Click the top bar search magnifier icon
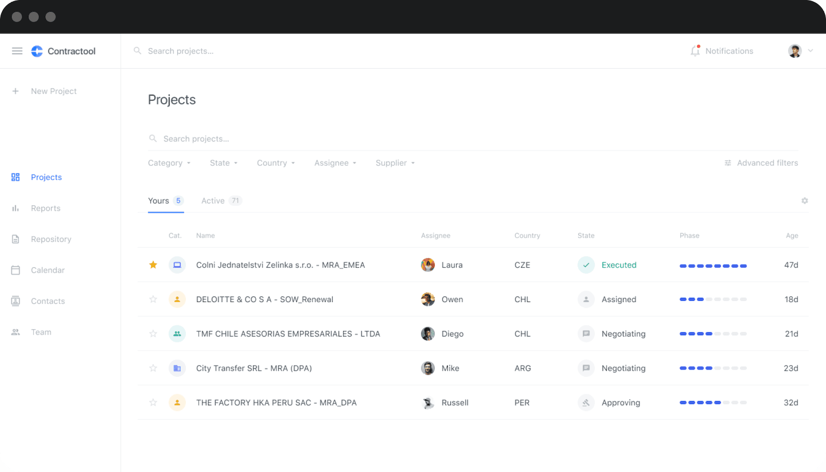The height and width of the screenshot is (472, 826). click(137, 51)
